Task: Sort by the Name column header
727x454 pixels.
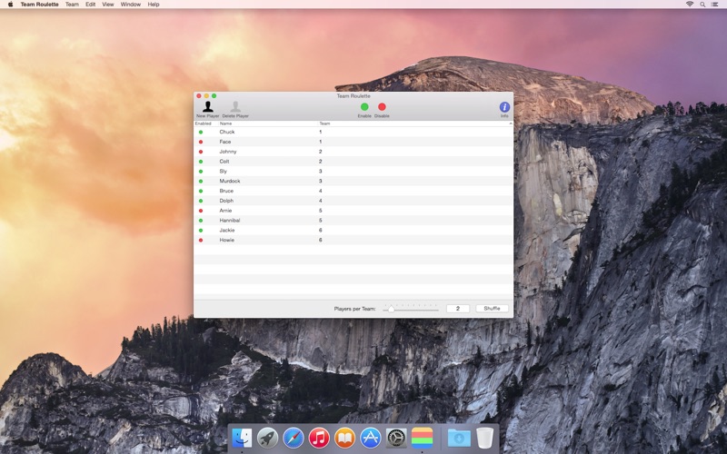Action: [x=225, y=123]
